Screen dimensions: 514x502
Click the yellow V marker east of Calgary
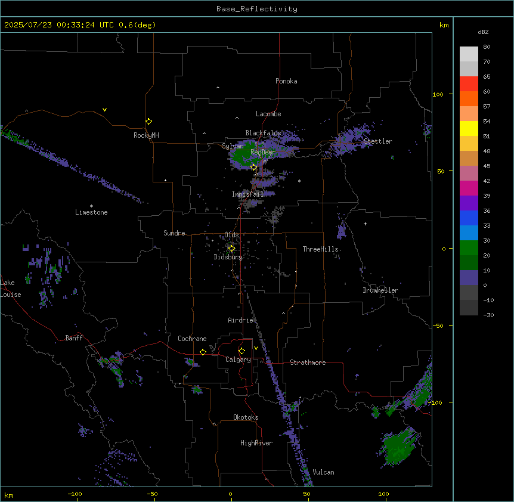click(x=256, y=348)
